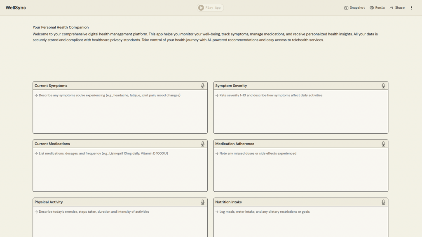Viewport: 422px width, 237px height.
Task: Click the WellSync app title
Action: [16, 8]
